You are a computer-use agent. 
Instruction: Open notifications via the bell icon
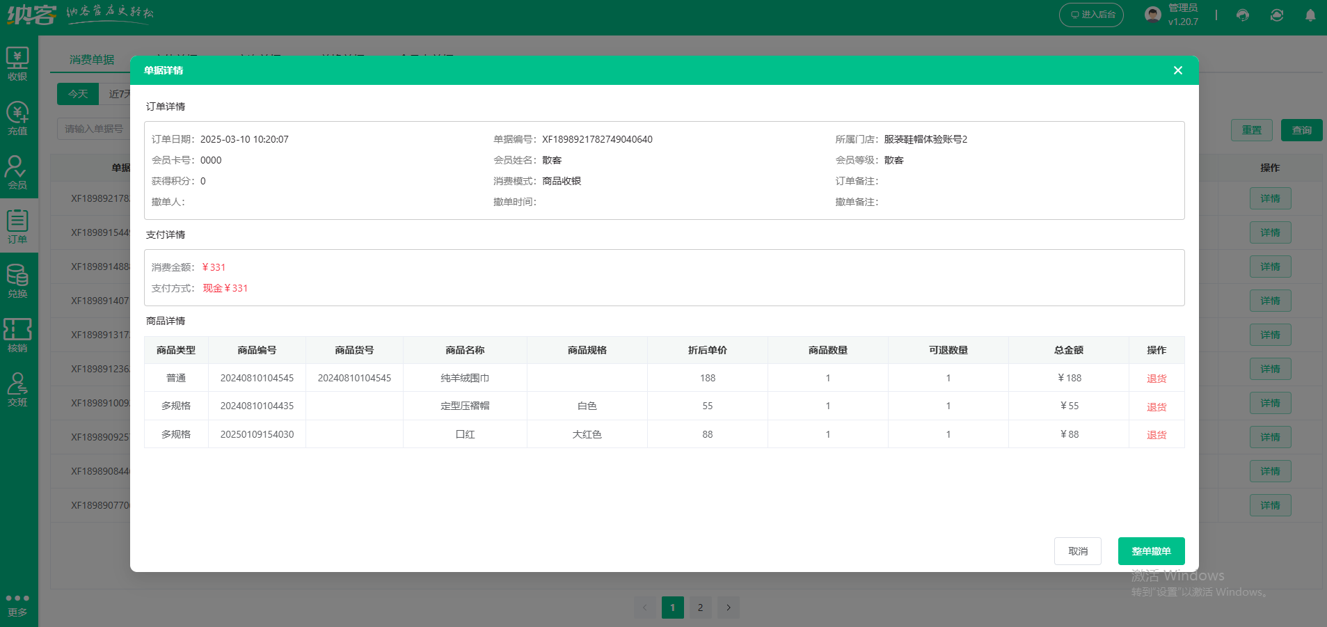1310,15
